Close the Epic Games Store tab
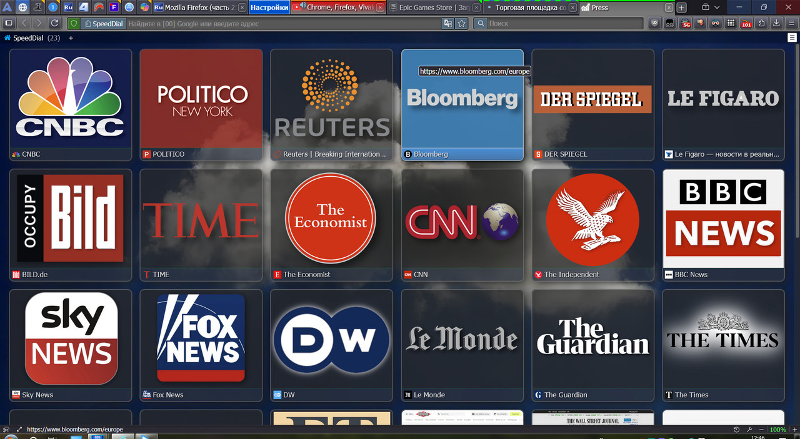 click(477, 7)
